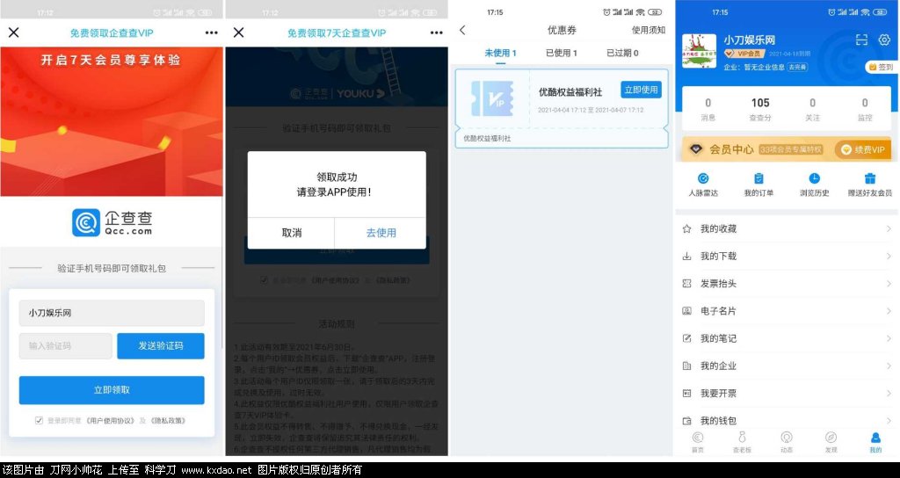This screenshot has height=478, width=900.
Task: Open the 会员中心 banner
Action: tap(787, 149)
